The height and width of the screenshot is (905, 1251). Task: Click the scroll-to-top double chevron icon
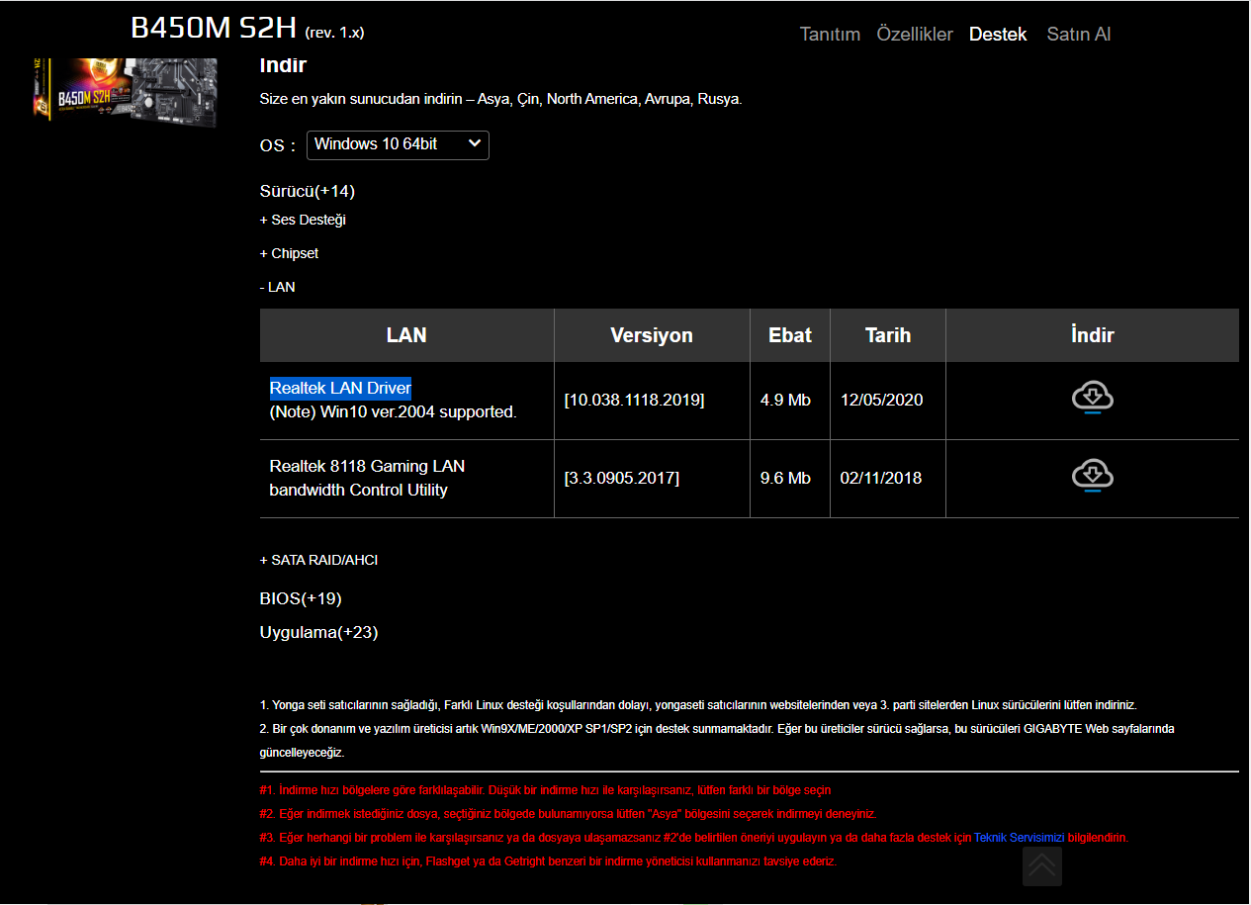point(1042,866)
